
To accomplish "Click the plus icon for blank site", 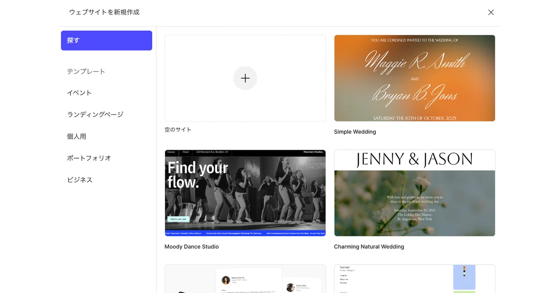I will 245,78.
